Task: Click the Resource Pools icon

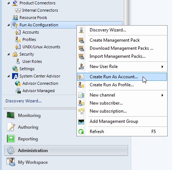Action: pyautogui.click(x=15, y=18)
